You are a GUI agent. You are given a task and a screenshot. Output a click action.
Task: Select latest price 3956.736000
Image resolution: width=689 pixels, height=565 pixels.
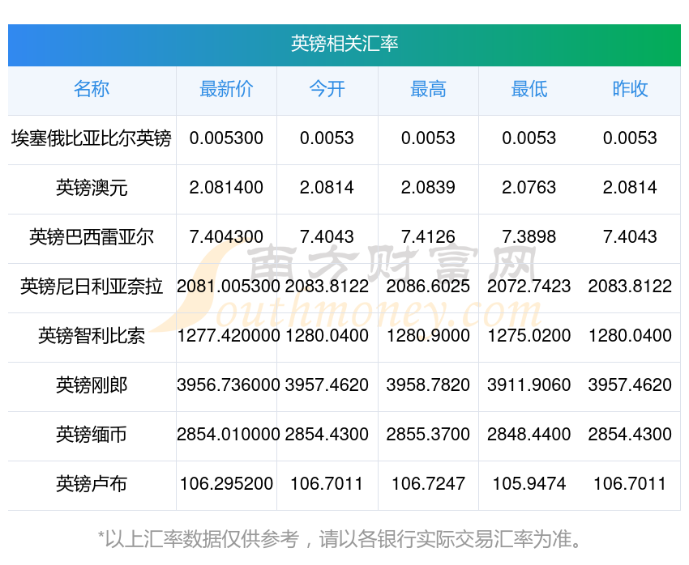coord(228,385)
